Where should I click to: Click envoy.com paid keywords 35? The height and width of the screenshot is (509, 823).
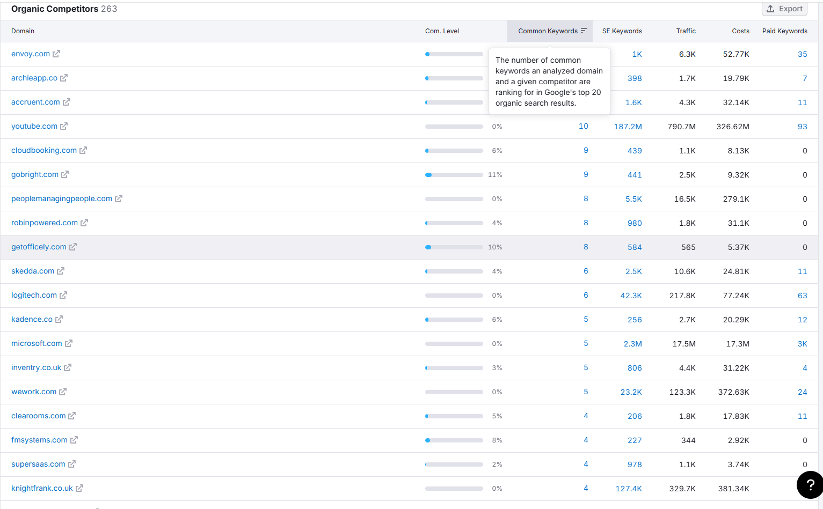(x=802, y=54)
